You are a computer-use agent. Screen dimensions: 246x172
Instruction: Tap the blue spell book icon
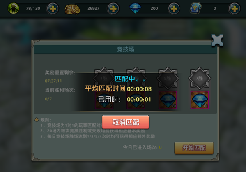click(x=196, y=8)
